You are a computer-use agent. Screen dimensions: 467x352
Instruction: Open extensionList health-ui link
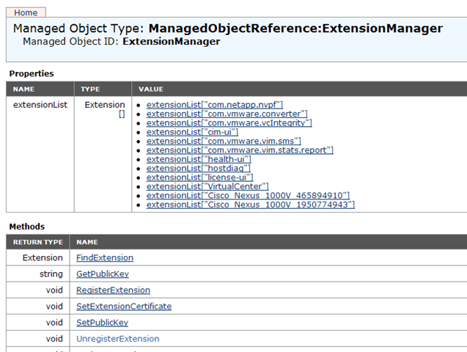point(199,159)
